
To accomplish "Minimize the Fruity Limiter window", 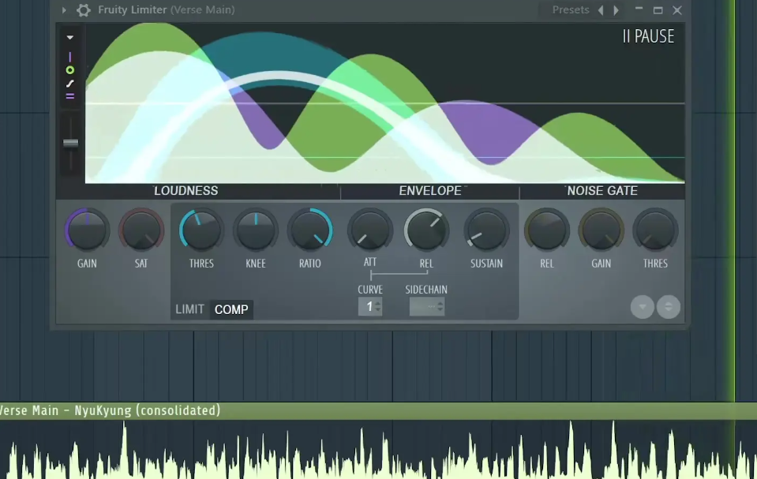I will 639,9.
